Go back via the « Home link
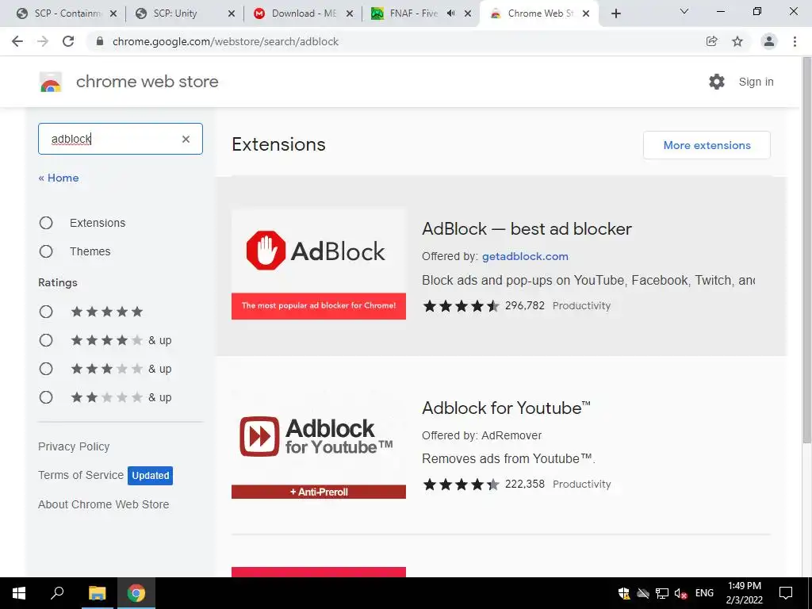 tap(59, 178)
